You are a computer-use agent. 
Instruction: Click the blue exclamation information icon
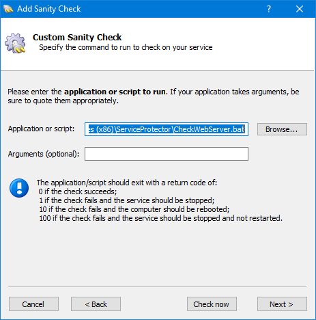coord(19,188)
